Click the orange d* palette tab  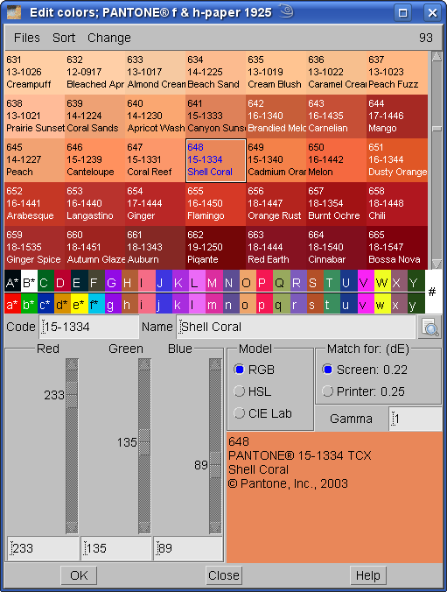[x=63, y=303]
